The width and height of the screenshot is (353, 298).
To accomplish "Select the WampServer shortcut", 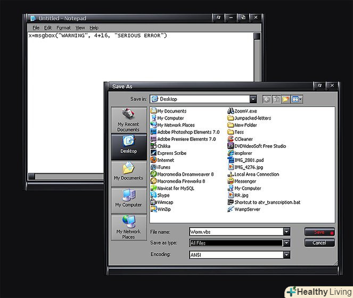I will pyautogui.click(x=247, y=209).
